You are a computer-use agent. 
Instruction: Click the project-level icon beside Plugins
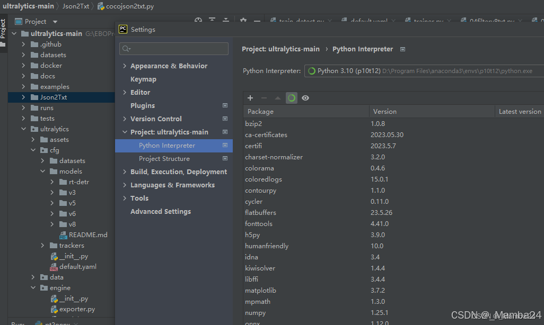coord(225,105)
